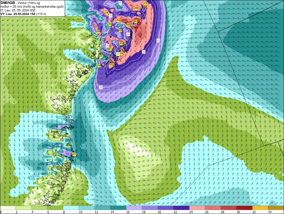The width and height of the screenshot is (284, 214).
Task: Click the 'VT: Lau. 25.05.2024 15Z' valid time
Action: pos(18,14)
